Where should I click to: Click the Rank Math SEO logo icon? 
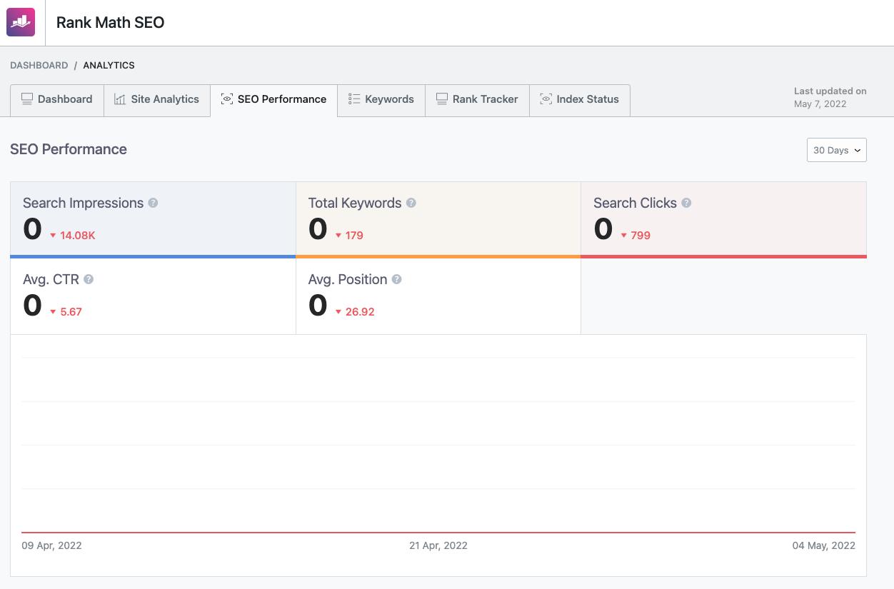pyautogui.click(x=21, y=22)
